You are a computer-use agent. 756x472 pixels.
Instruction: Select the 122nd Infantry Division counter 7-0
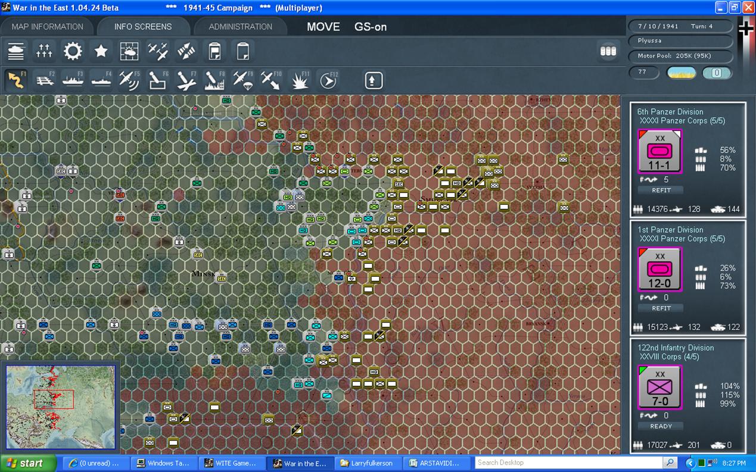[x=660, y=387]
